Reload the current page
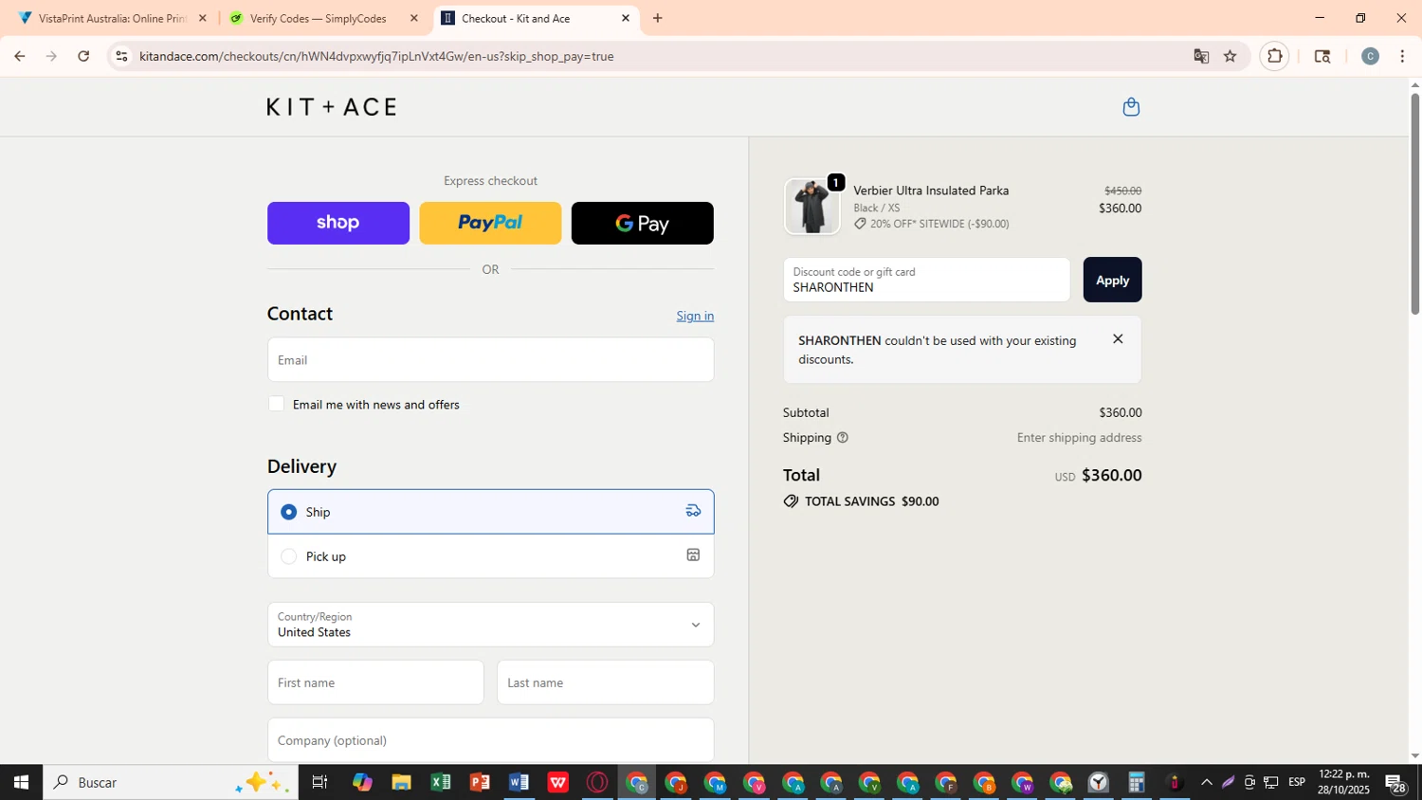The height and width of the screenshot is (800, 1422). pyautogui.click(x=83, y=56)
